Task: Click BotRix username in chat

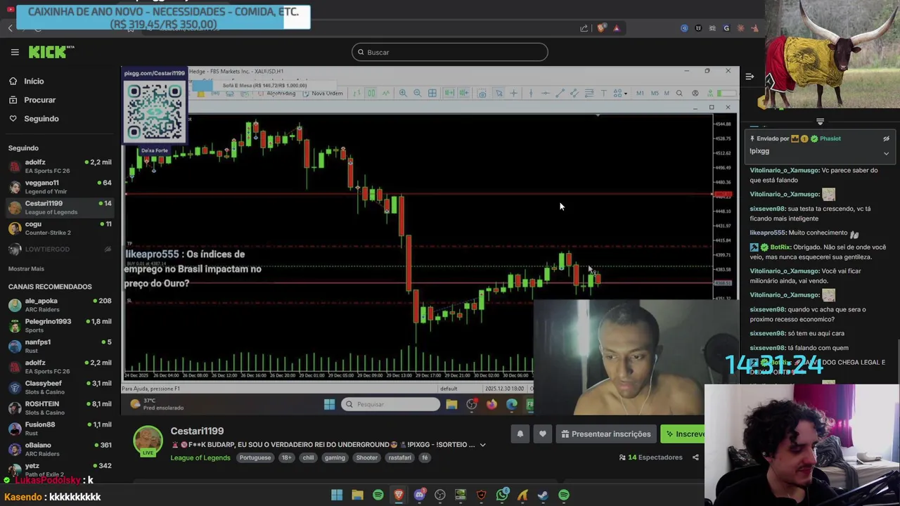Action: [x=780, y=247]
